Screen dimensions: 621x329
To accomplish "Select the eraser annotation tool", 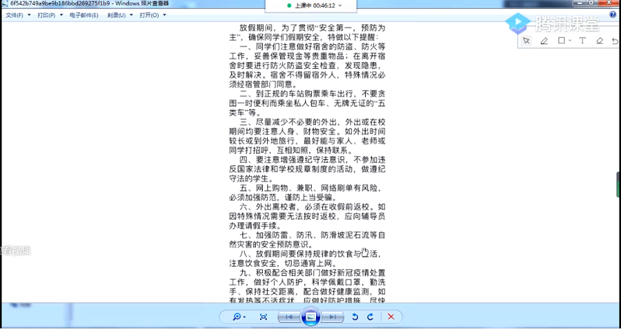I will click(x=599, y=41).
